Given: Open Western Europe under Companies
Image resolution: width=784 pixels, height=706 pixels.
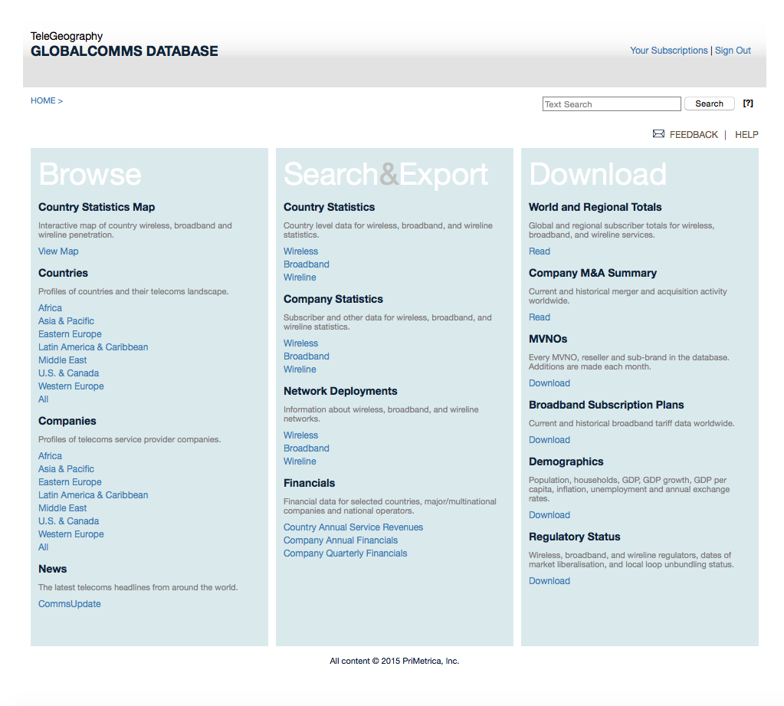Looking at the screenshot, I should (x=71, y=534).
